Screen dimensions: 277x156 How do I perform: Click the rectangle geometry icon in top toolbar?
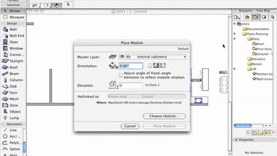[46, 6]
